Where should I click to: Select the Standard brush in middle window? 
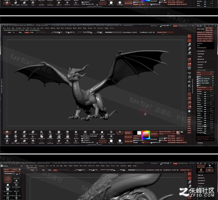tap(7, 133)
